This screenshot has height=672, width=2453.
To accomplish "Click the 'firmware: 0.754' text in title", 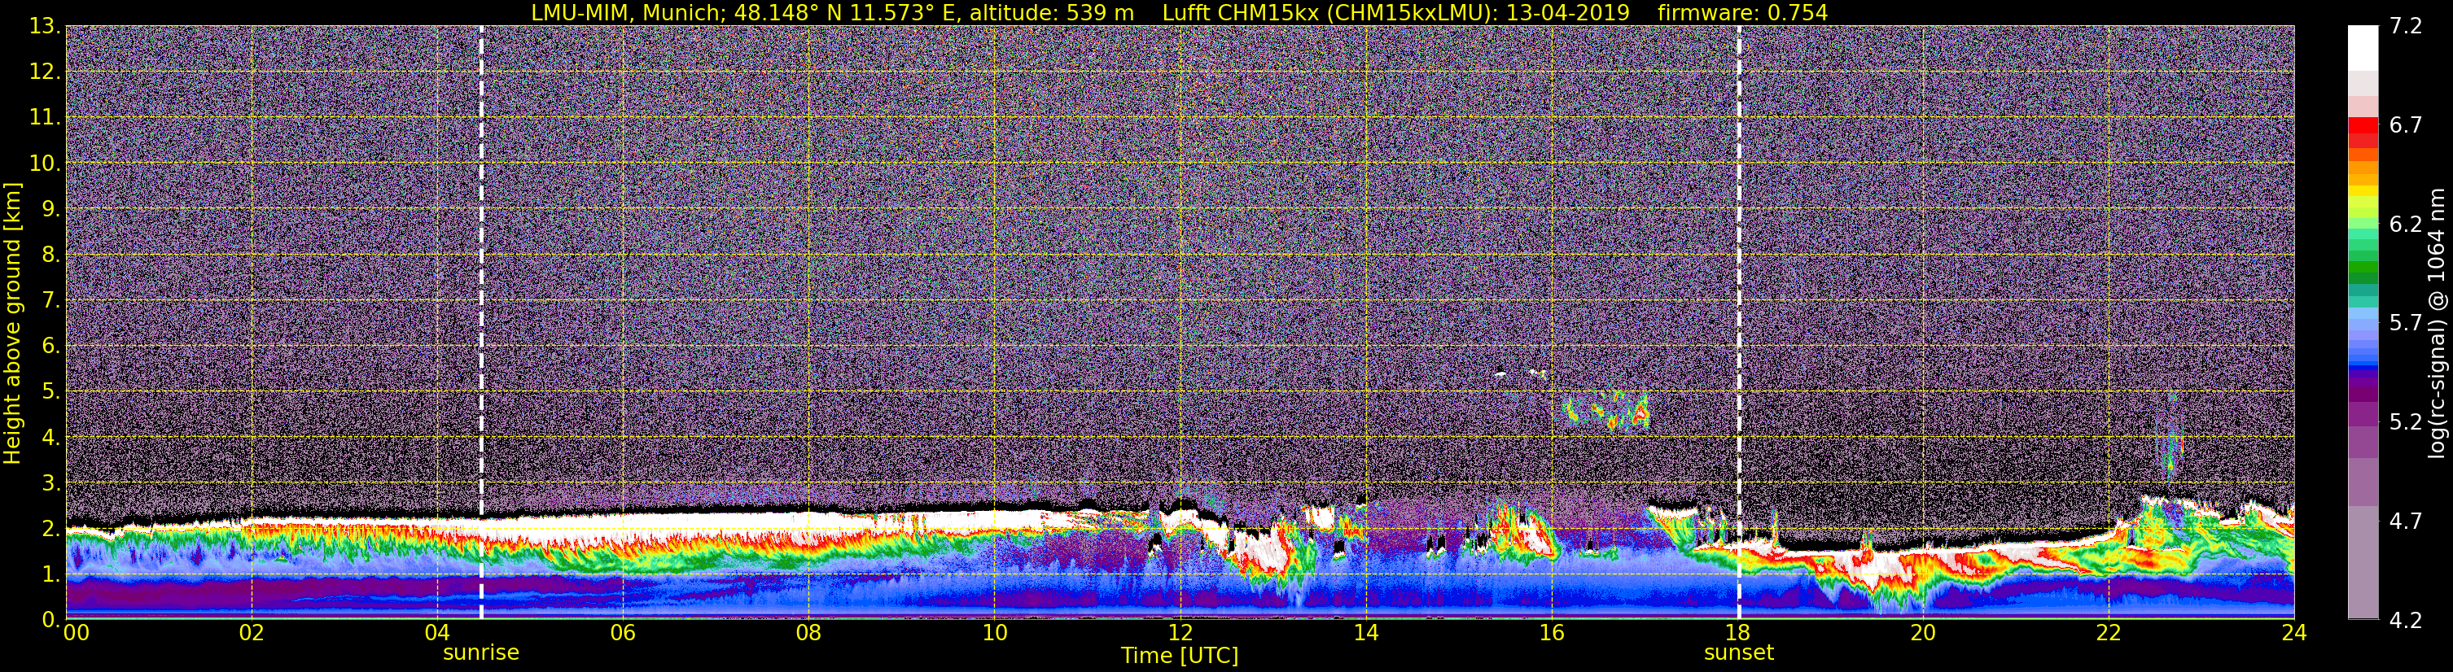I will [x=1742, y=12].
